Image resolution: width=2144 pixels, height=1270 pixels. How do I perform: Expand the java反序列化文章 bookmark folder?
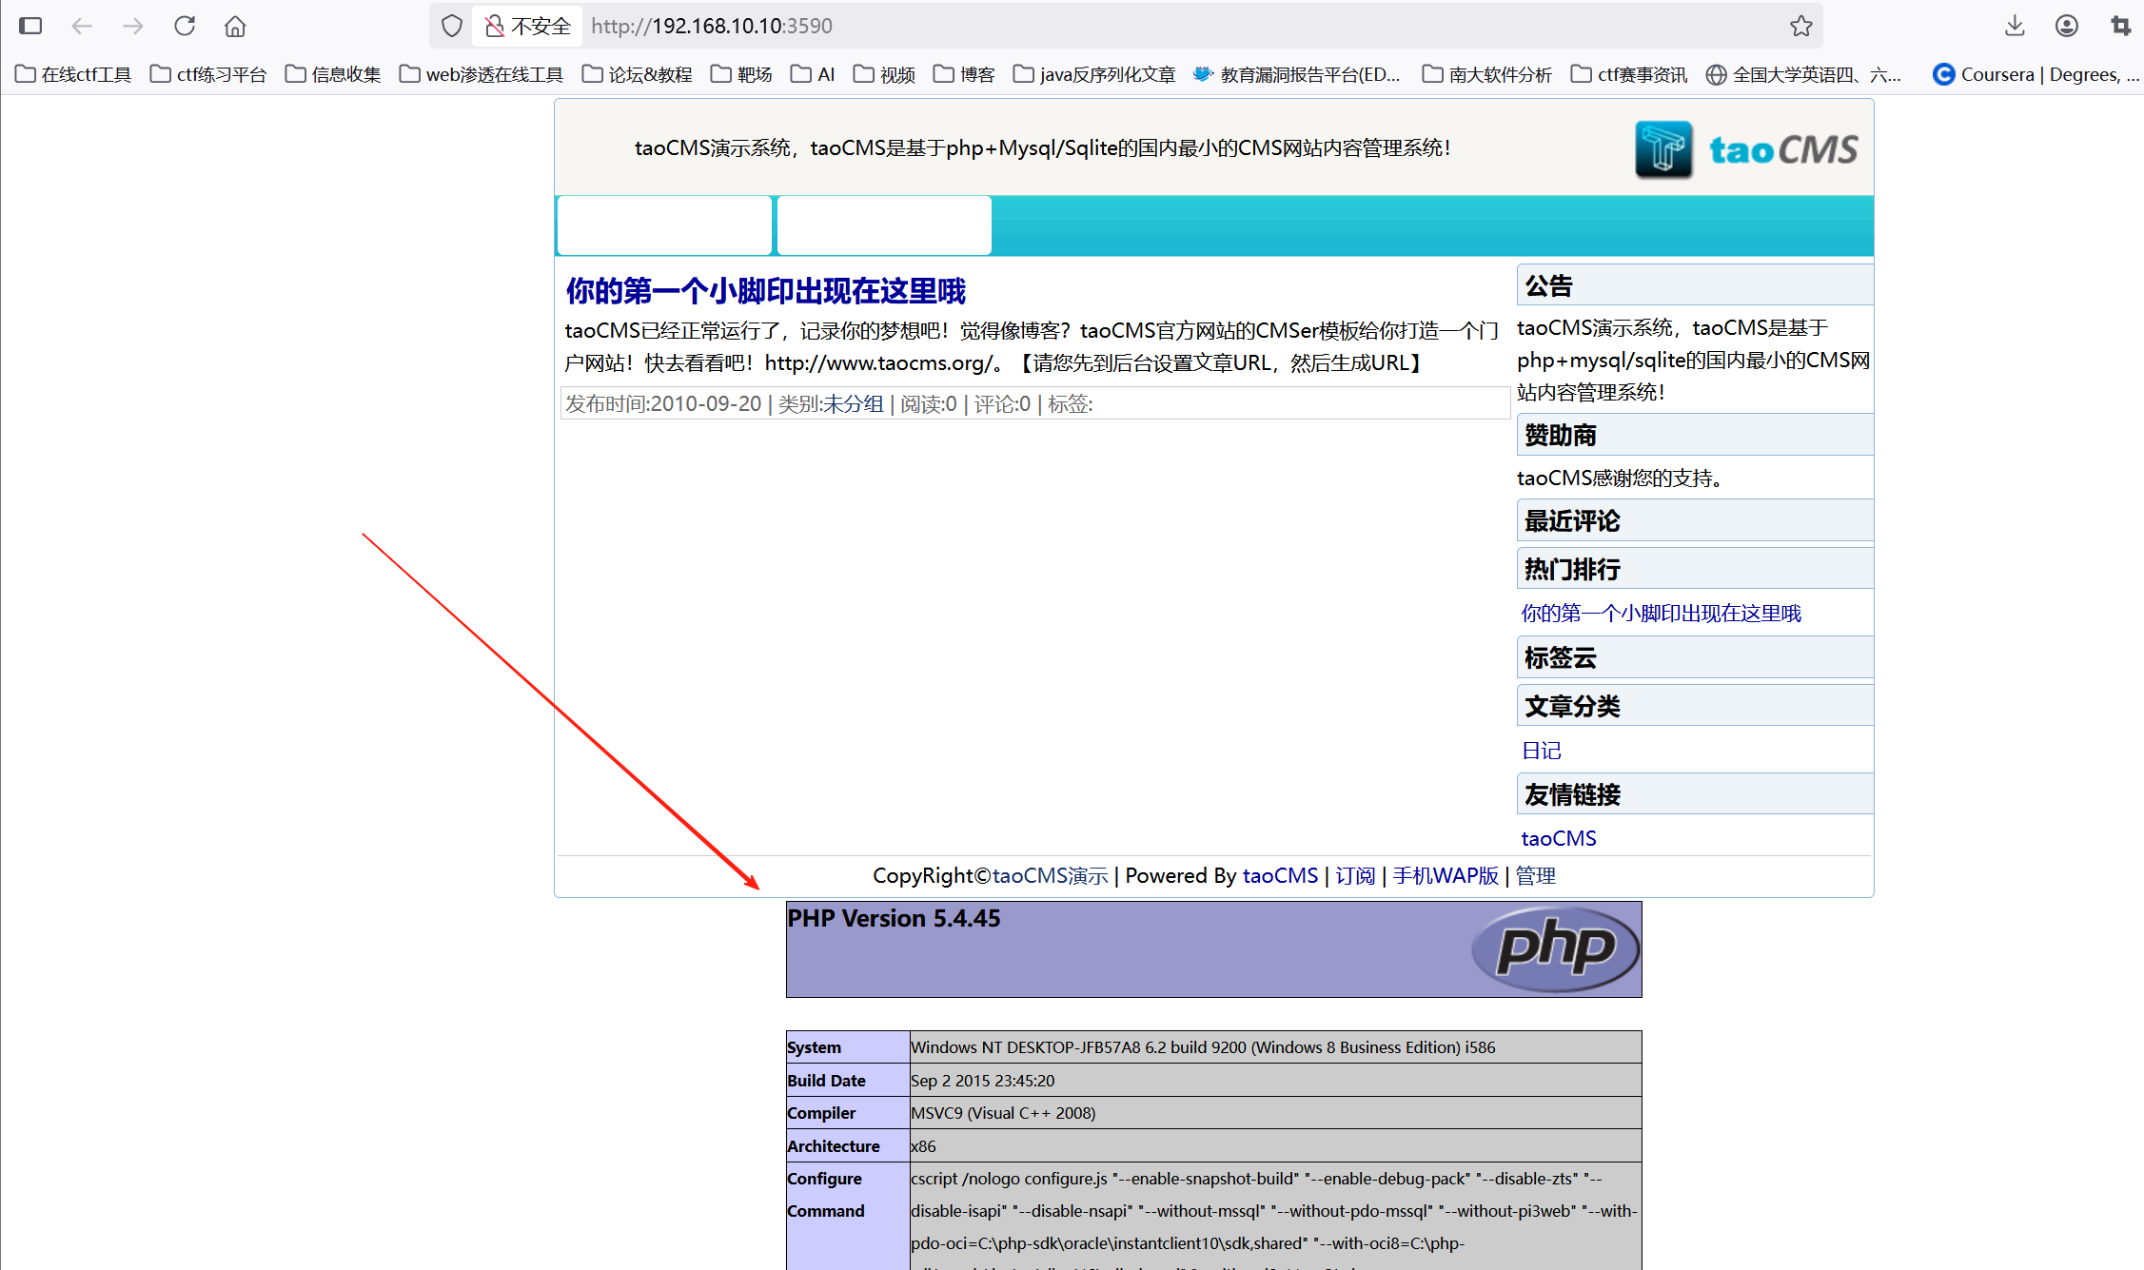(1094, 74)
